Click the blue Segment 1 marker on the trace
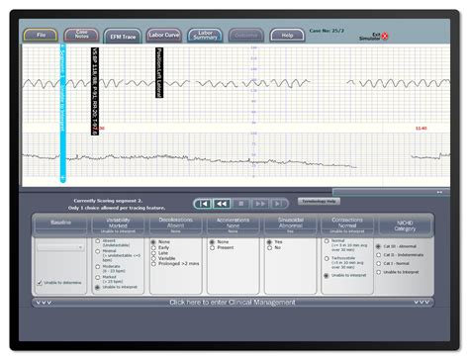 pos(62,113)
